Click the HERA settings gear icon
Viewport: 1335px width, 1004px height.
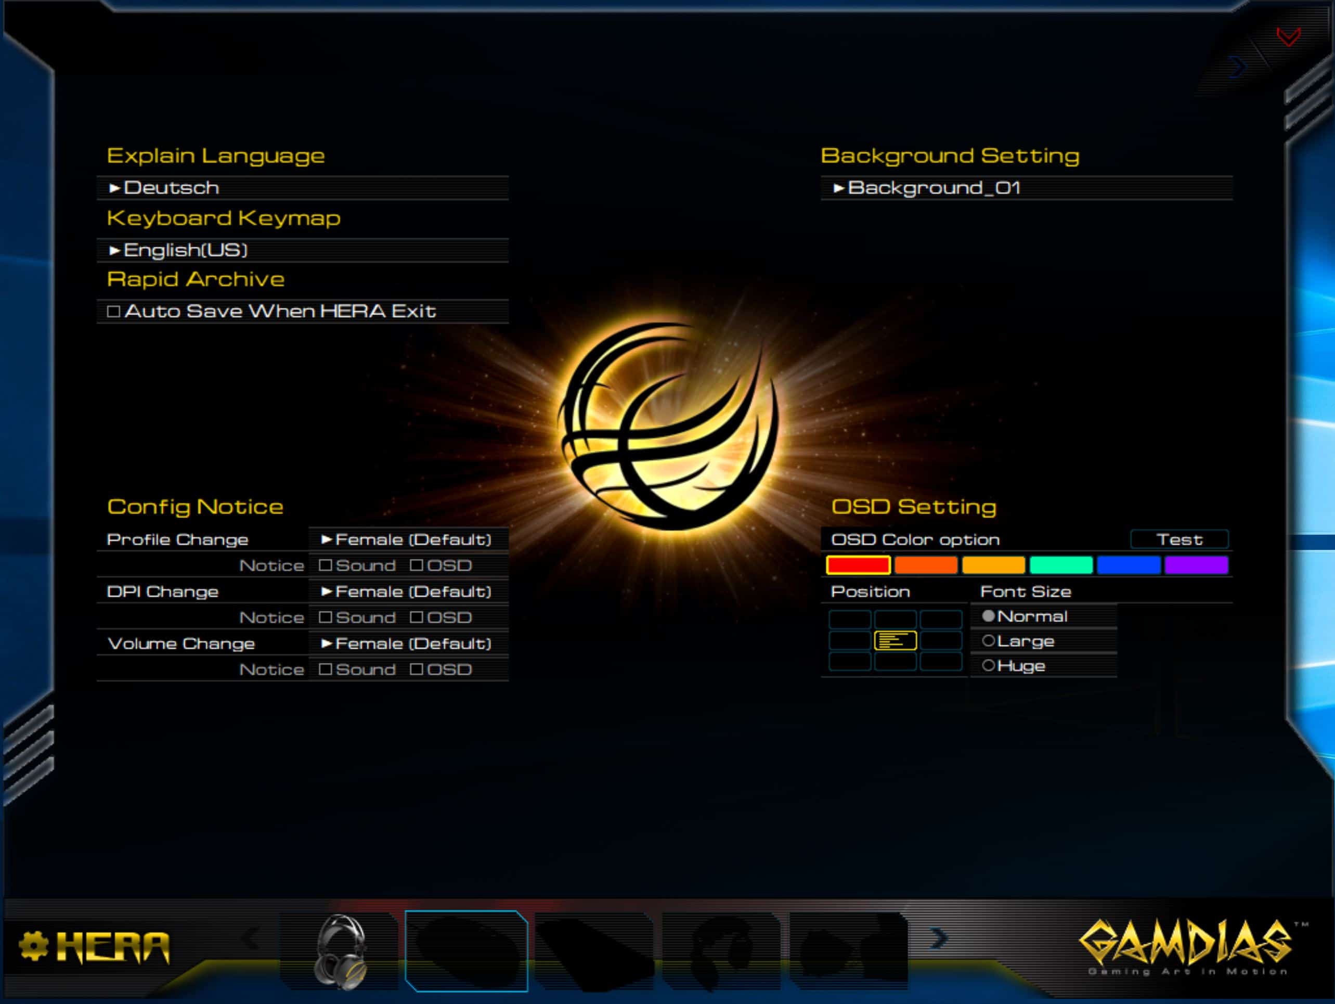(x=33, y=945)
